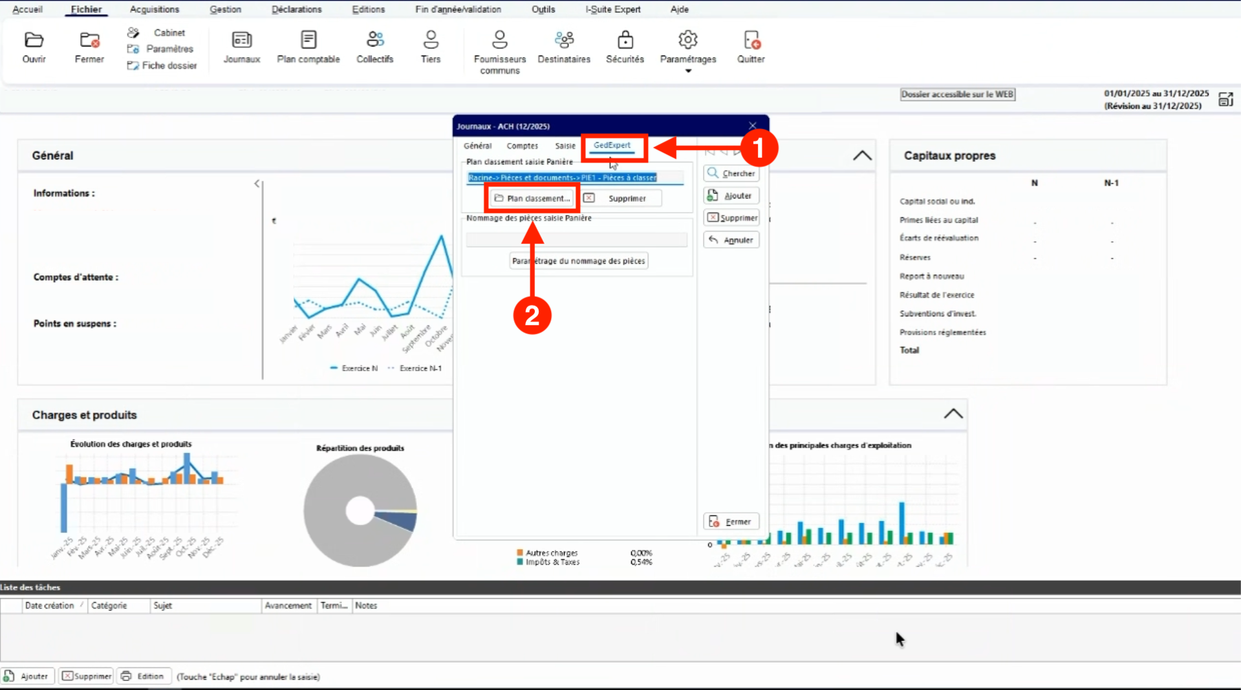Open Cabinet settings in the ribbon

pyautogui.click(x=157, y=32)
